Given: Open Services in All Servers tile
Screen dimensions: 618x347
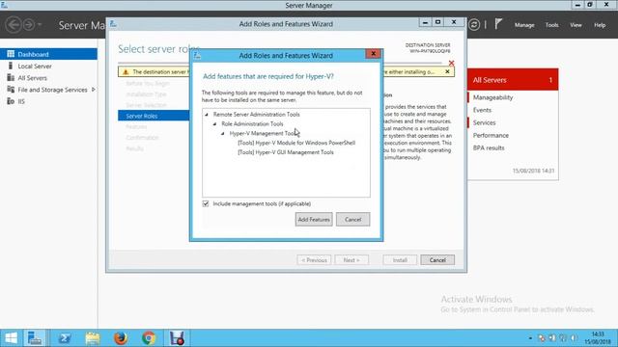Looking at the screenshot, I should point(484,122).
